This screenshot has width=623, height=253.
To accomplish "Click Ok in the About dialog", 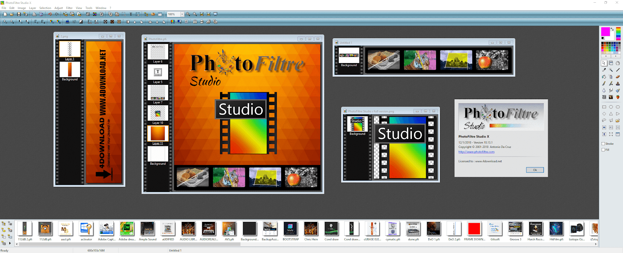I will tap(535, 170).
